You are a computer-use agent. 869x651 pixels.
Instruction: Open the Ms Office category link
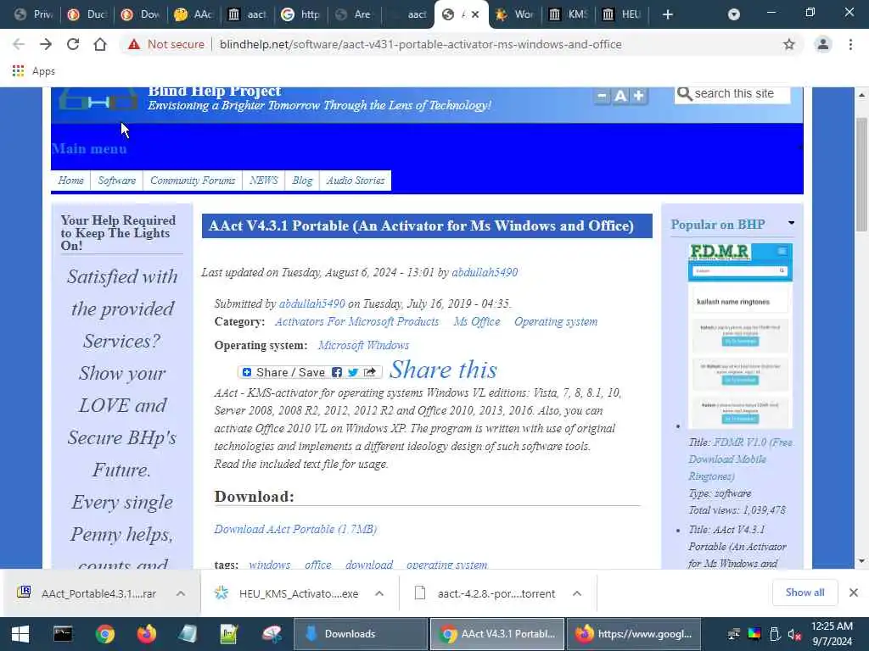tap(477, 321)
